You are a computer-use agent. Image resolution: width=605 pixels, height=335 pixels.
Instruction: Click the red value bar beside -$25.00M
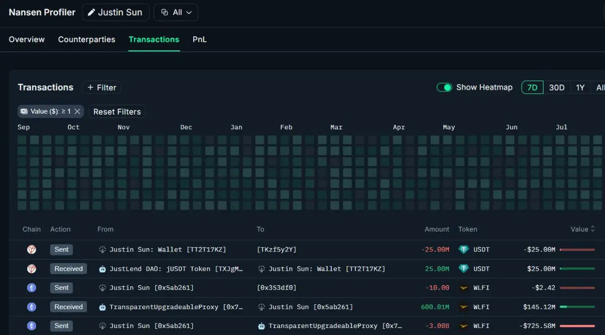(577, 249)
